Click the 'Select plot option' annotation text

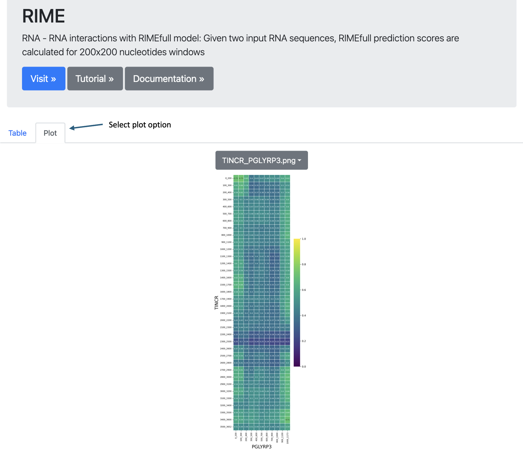(x=140, y=125)
